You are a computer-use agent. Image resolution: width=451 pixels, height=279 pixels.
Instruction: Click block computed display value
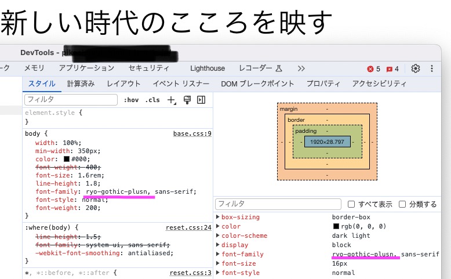pyautogui.click(x=341, y=245)
